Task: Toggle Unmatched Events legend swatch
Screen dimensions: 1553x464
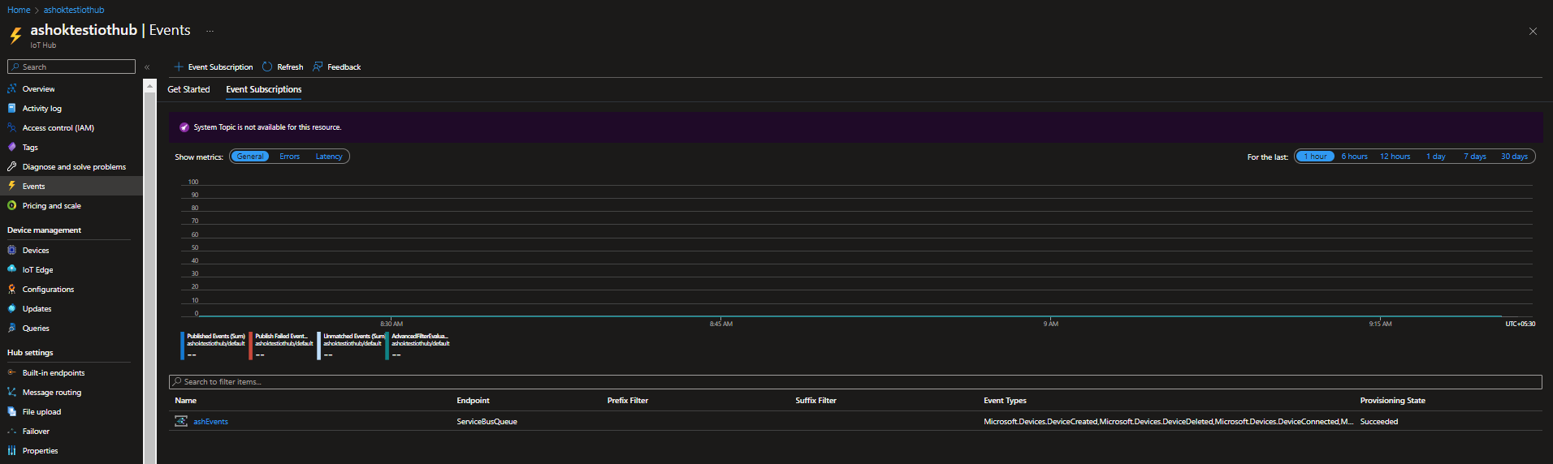Action: (318, 346)
